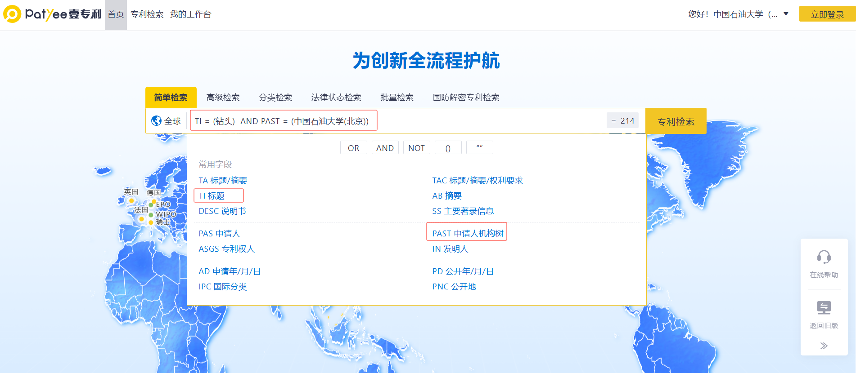Open the 法律状态检索 tab
The width and height of the screenshot is (856, 373).
pyautogui.click(x=336, y=98)
